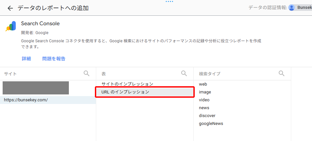Select the https://bunsekey.com/ site
The width and height of the screenshot is (312, 141).
(x=48, y=100)
